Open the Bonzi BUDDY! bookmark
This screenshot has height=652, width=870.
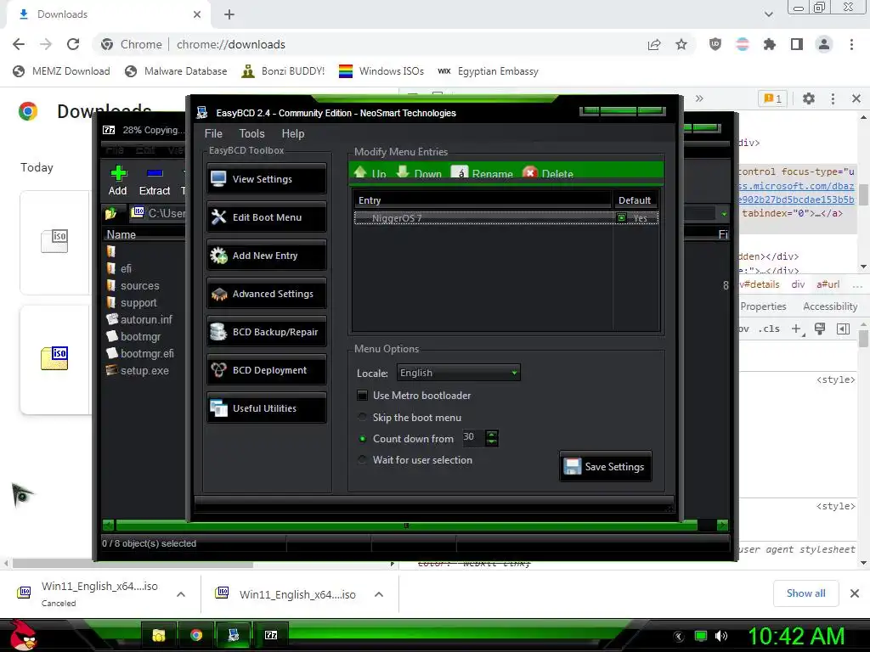[283, 71]
